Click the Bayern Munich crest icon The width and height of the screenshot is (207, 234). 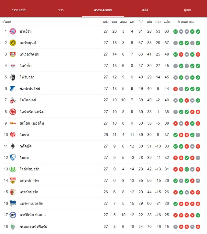tap(13, 31)
